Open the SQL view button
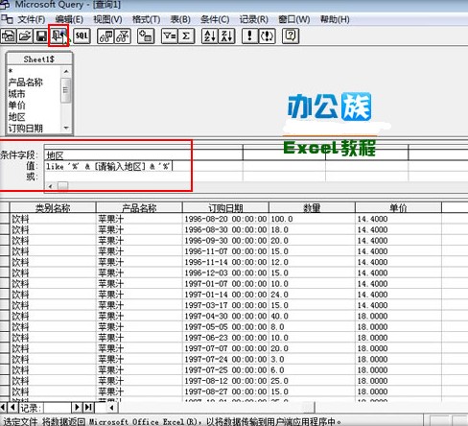The image size is (468, 426). 82,35
